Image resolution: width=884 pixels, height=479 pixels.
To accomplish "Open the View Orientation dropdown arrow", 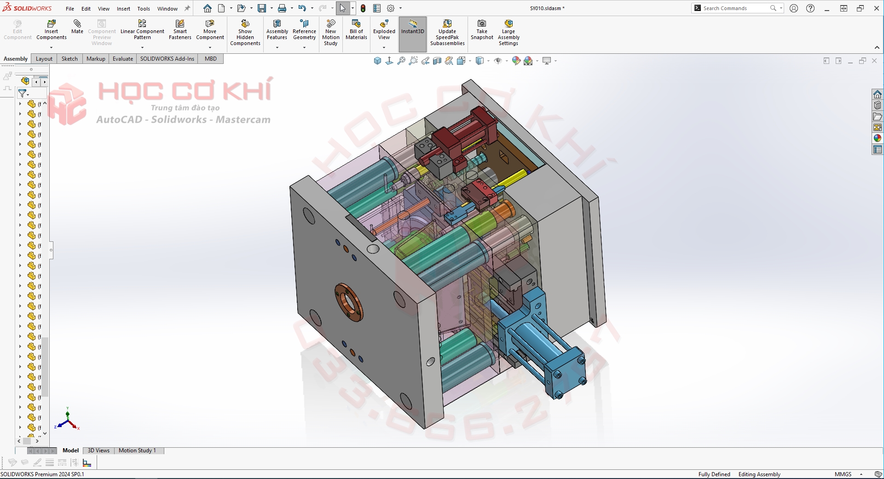I will coord(470,61).
